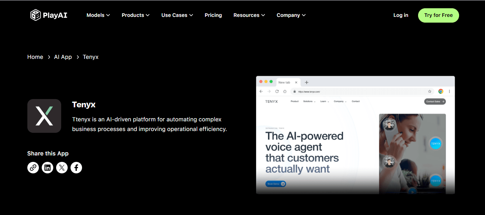
Task: Click the Log in link
Action: point(401,15)
